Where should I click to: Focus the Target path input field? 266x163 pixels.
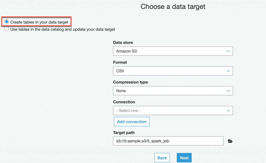tap(168, 141)
